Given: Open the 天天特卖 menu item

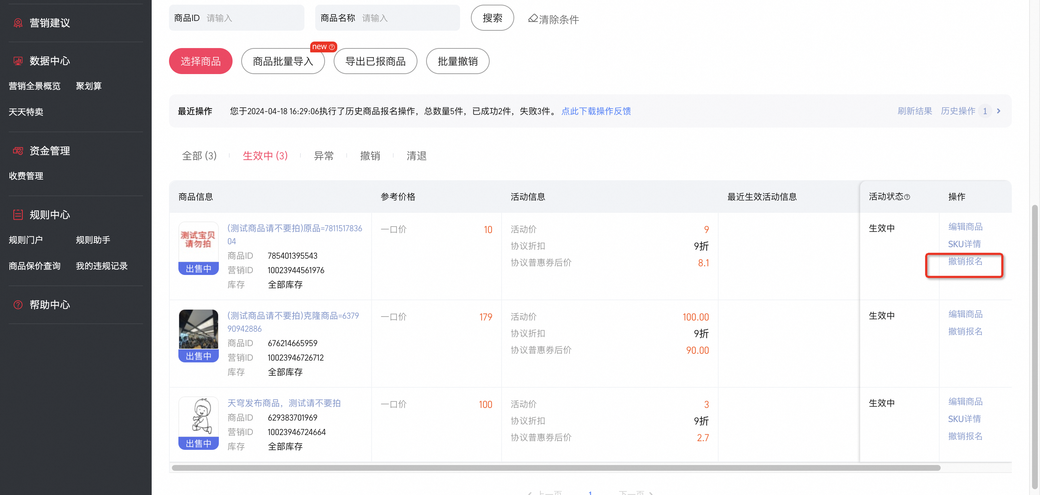Looking at the screenshot, I should coord(26,112).
